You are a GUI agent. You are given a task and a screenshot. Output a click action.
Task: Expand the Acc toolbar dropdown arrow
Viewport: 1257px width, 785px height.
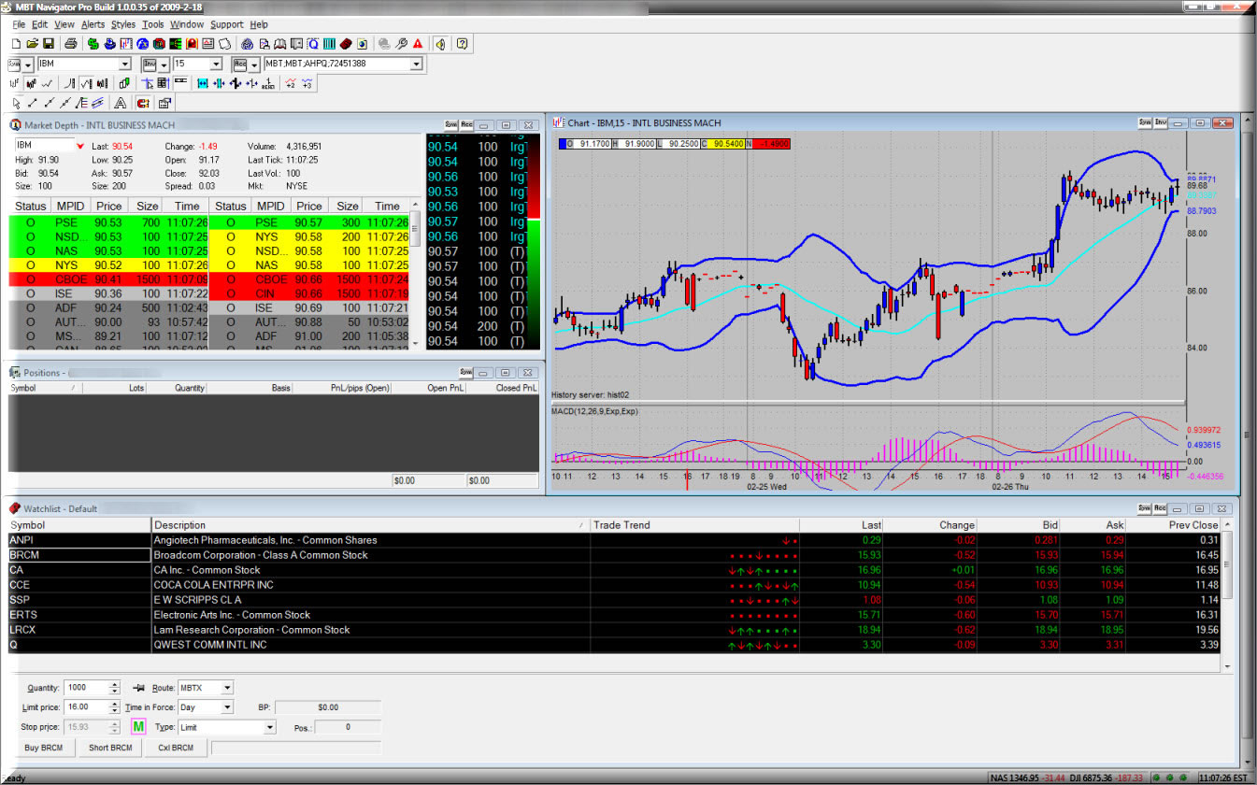coord(254,64)
